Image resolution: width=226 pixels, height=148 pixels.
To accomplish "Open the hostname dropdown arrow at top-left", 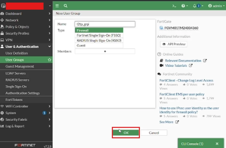I will coord(50,6).
